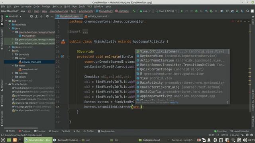
Task: Close the MainActivity.java tab
Action: (80, 16)
